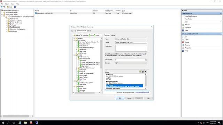223x125 pixels.
Task: Click the Forward arrow in the Workbench toolbar
Action: [x=4, y=7]
